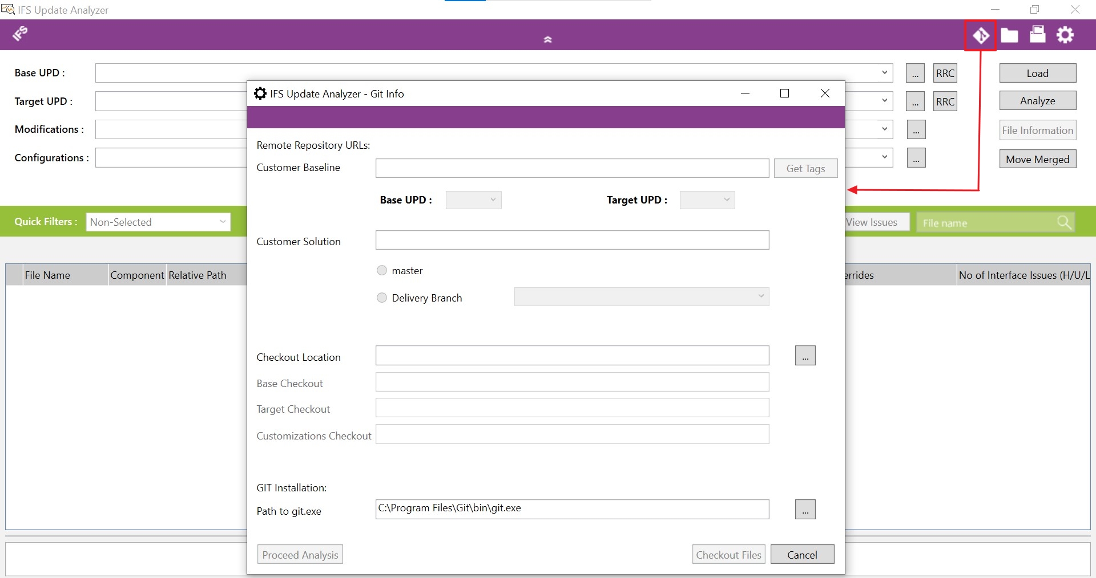Click the search magnifier in File name box
This screenshot has height=578, width=1096.
coord(1063,222)
